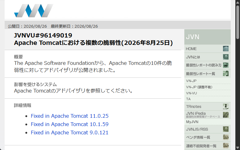Open 脆弱性レポートの読み方 menu item

click(x=208, y=65)
